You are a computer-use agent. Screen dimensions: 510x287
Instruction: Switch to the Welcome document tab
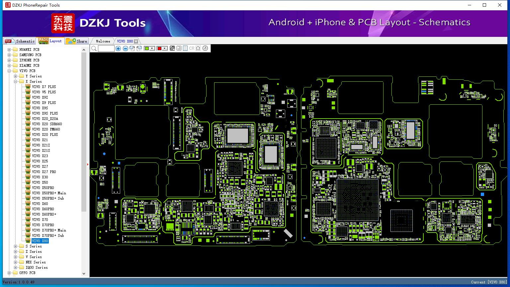coord(103,41)
